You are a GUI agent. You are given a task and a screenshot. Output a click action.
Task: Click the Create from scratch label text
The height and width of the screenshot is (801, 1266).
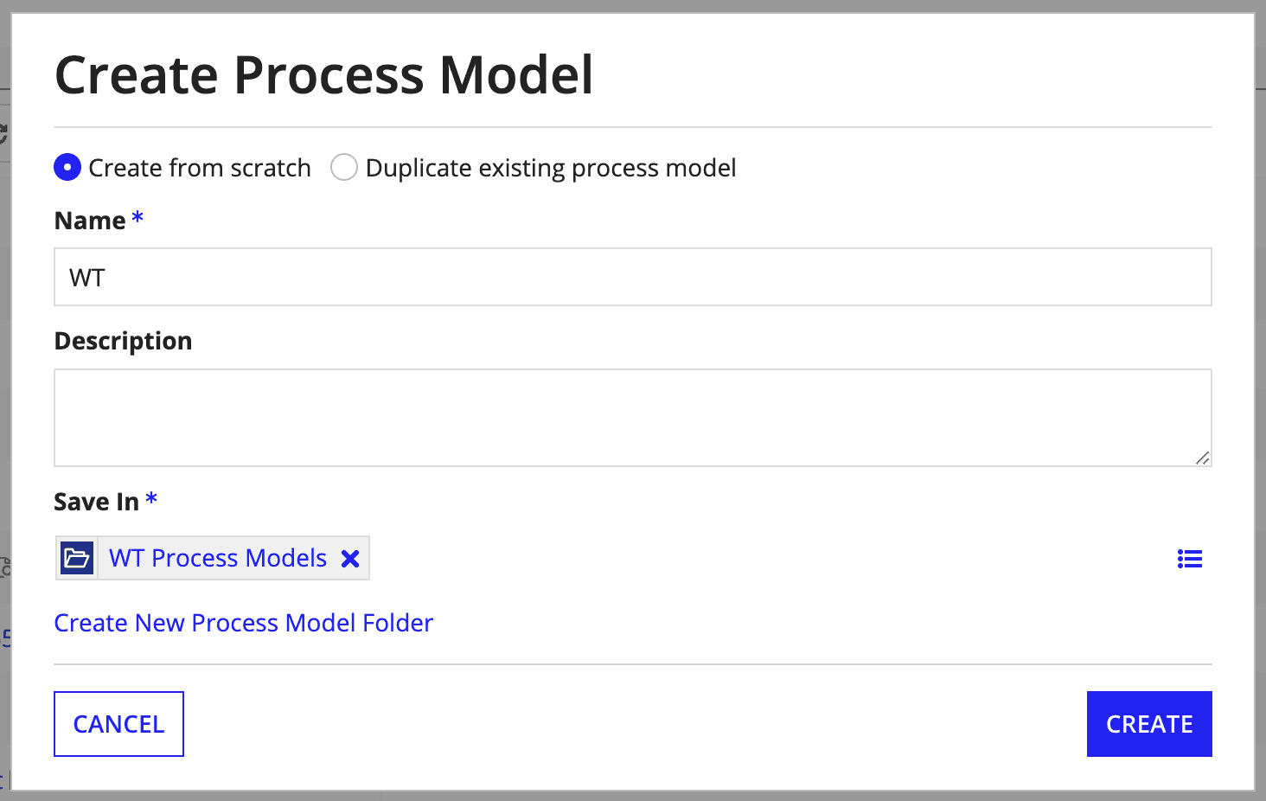(x=200, y=168)
